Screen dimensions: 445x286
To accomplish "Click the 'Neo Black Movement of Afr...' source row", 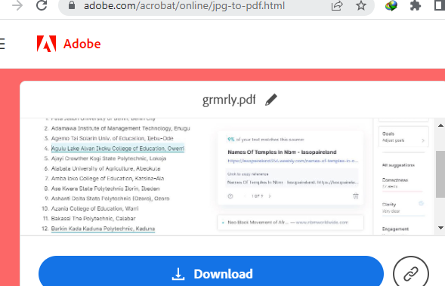I will (290, 223).
